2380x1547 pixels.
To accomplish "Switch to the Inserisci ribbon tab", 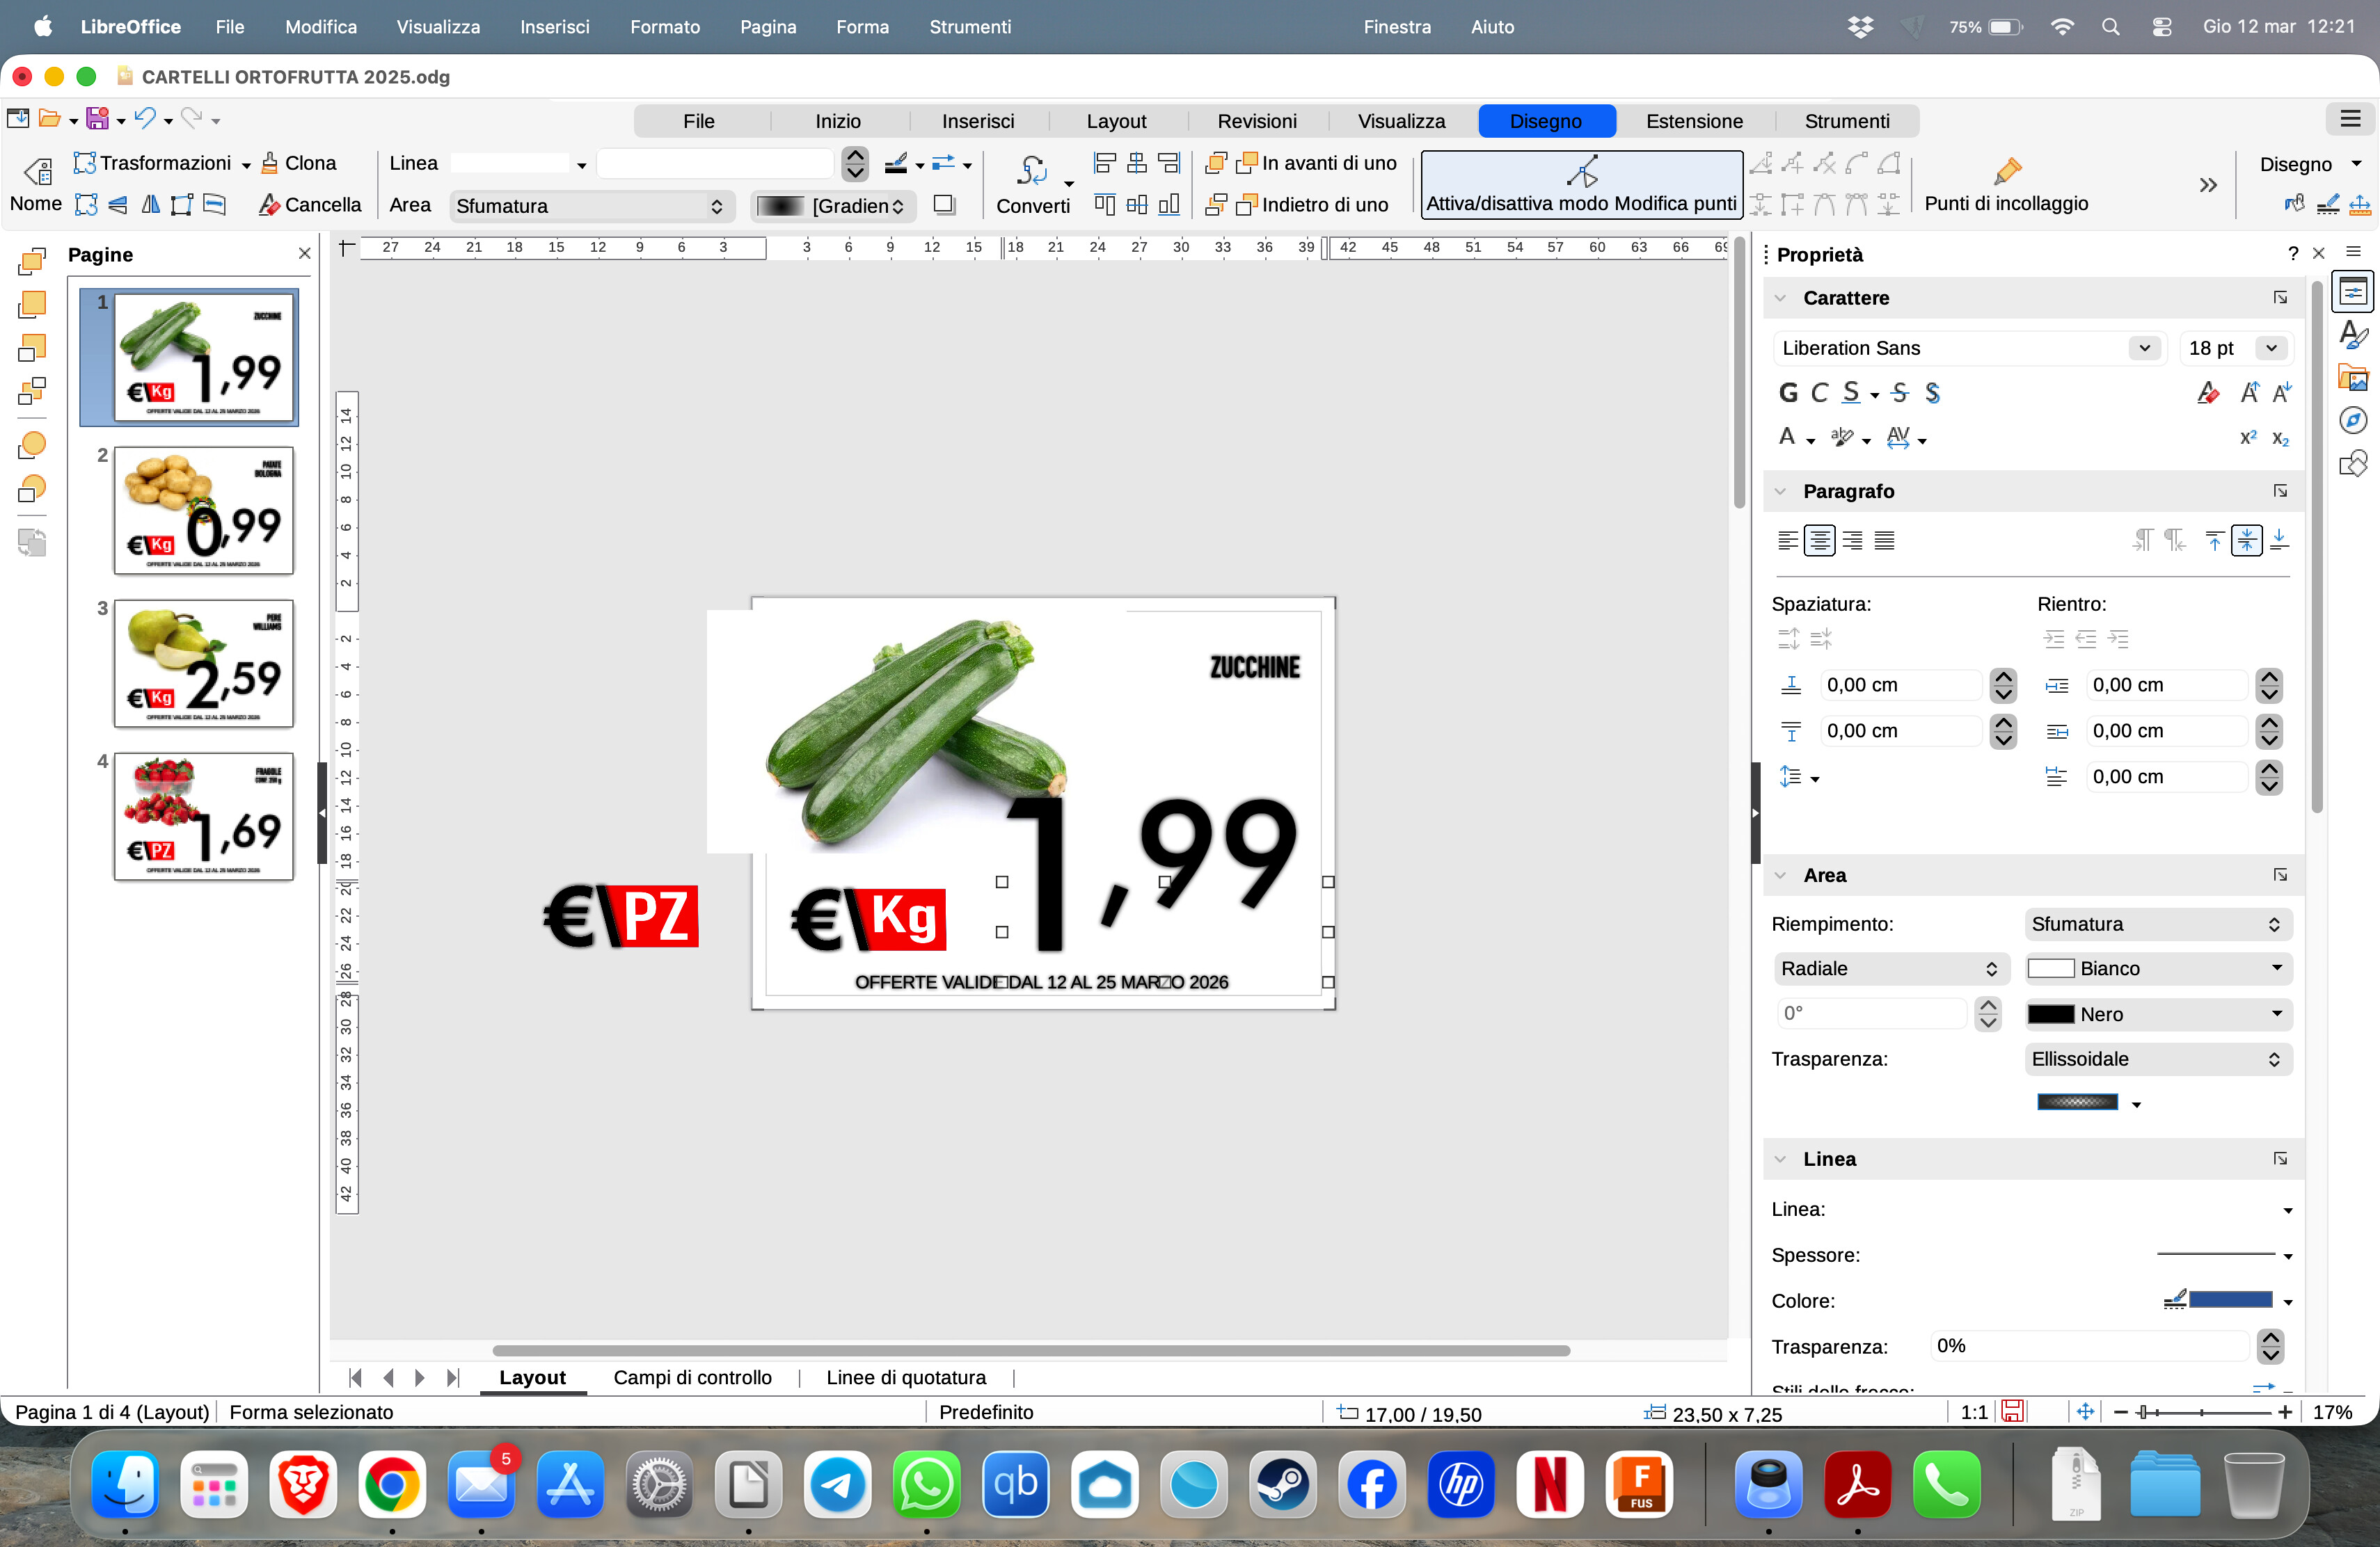I will click(977, 121).
